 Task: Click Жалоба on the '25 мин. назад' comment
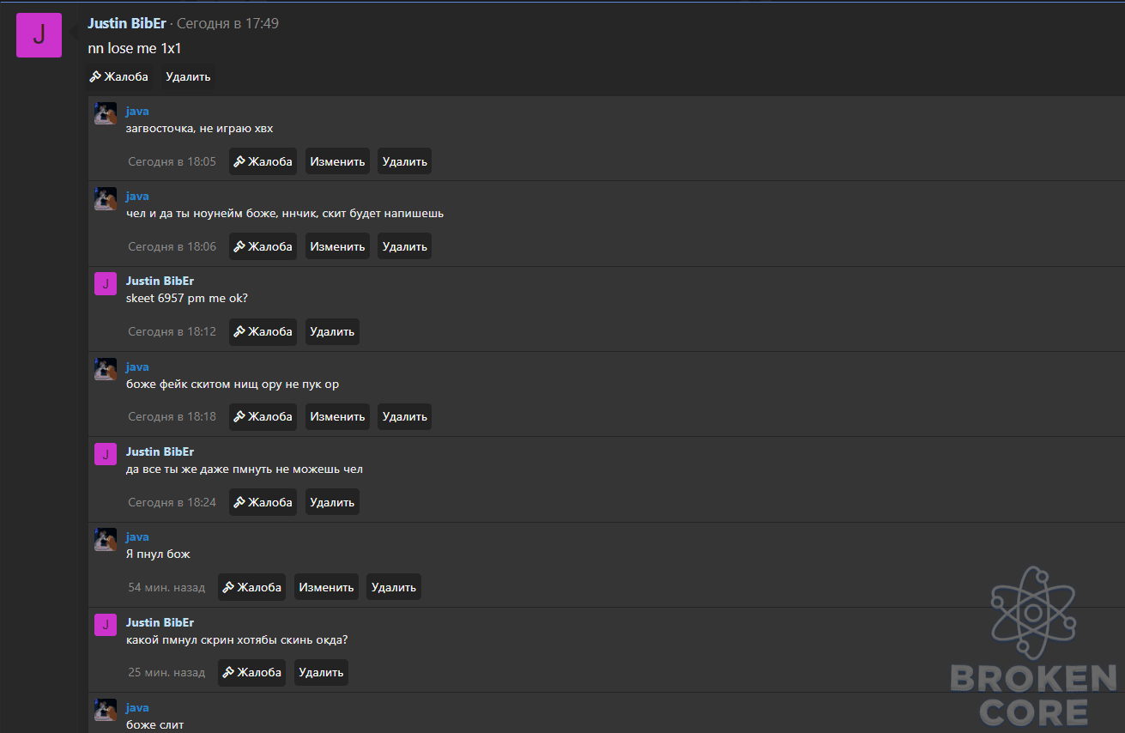251,672
